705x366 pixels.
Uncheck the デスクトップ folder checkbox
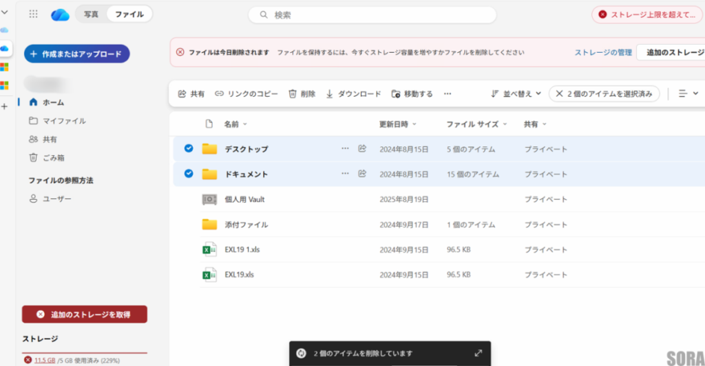click(189, 148)
